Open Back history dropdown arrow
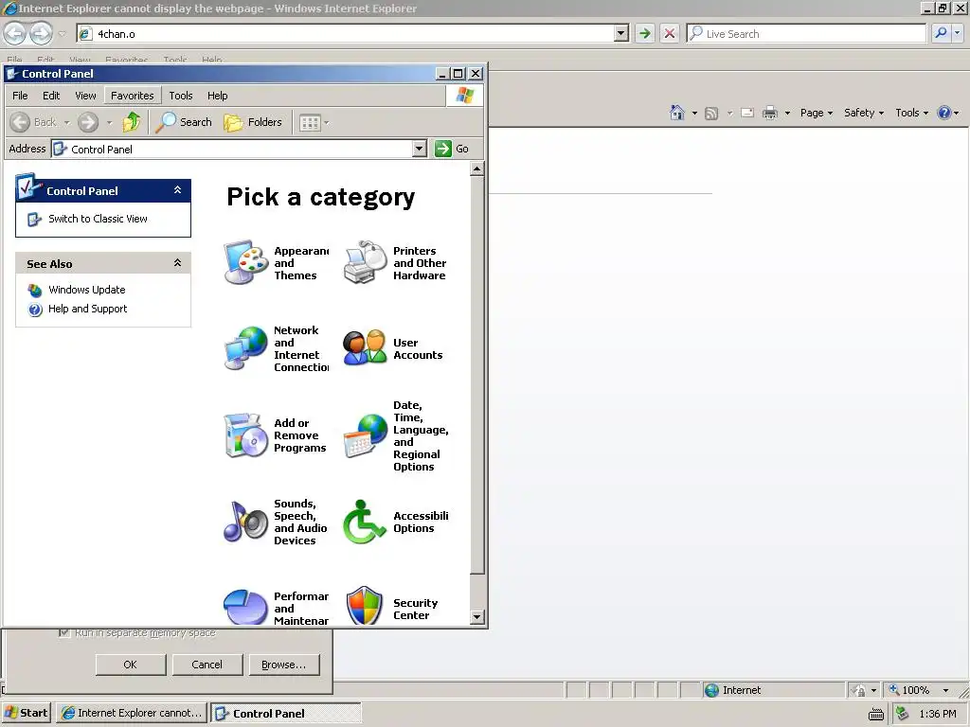Screen dimensions: 970x727 click(67, 122)
